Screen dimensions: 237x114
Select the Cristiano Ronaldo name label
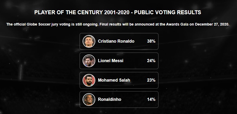pyautogui.click(x=116, y=41)
